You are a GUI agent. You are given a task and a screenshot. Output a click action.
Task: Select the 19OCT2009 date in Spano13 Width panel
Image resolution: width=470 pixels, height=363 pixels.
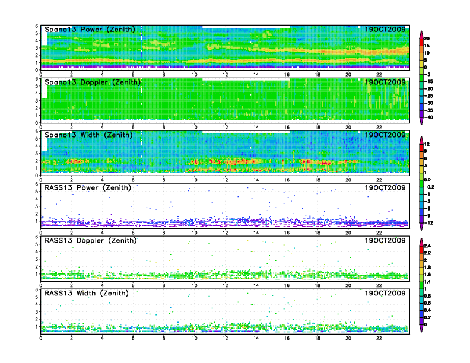click(385, 135)
